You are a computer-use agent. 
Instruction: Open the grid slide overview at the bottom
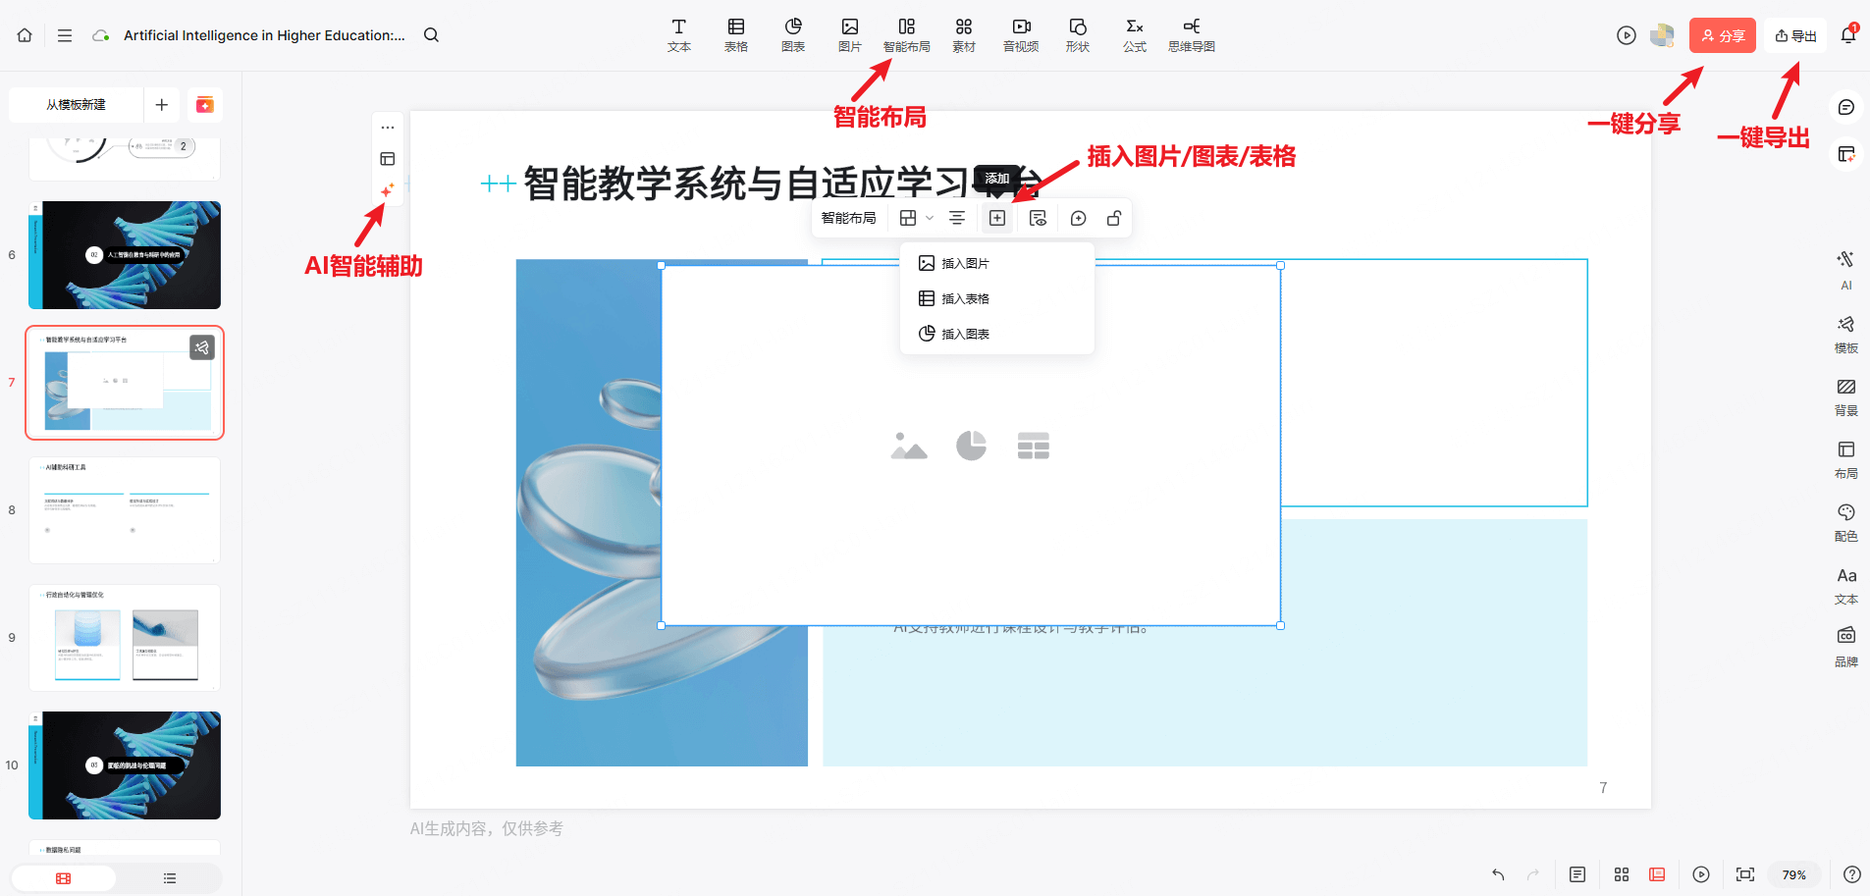1621,873
